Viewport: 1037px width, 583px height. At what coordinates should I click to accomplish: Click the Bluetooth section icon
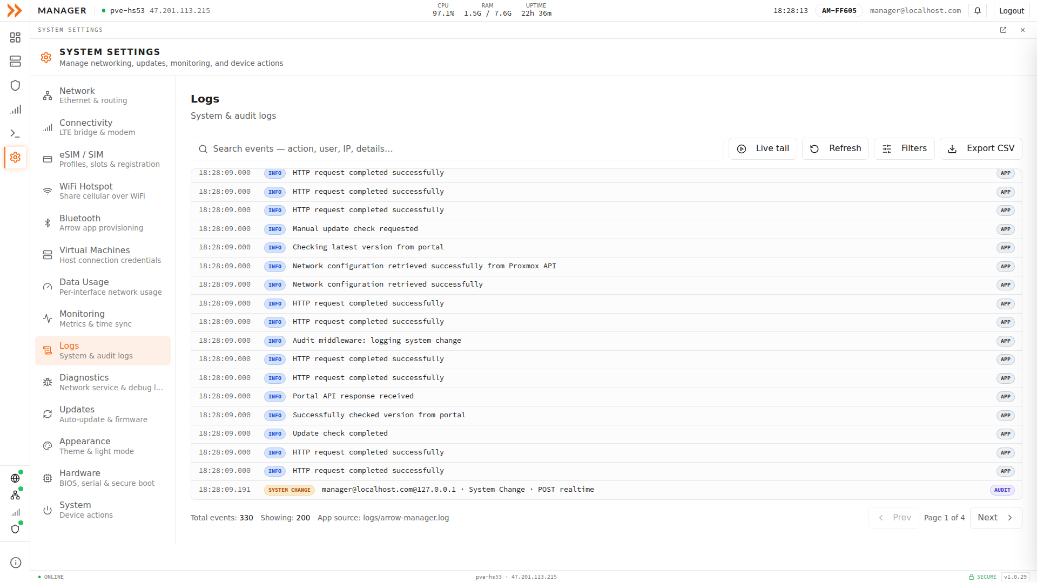point(48,223)
